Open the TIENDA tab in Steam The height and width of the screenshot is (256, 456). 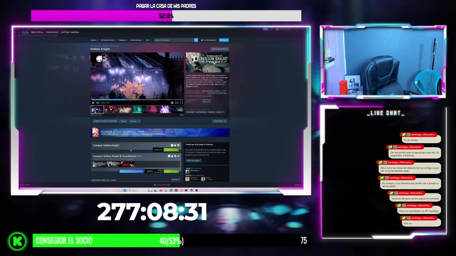pos(25,32)
